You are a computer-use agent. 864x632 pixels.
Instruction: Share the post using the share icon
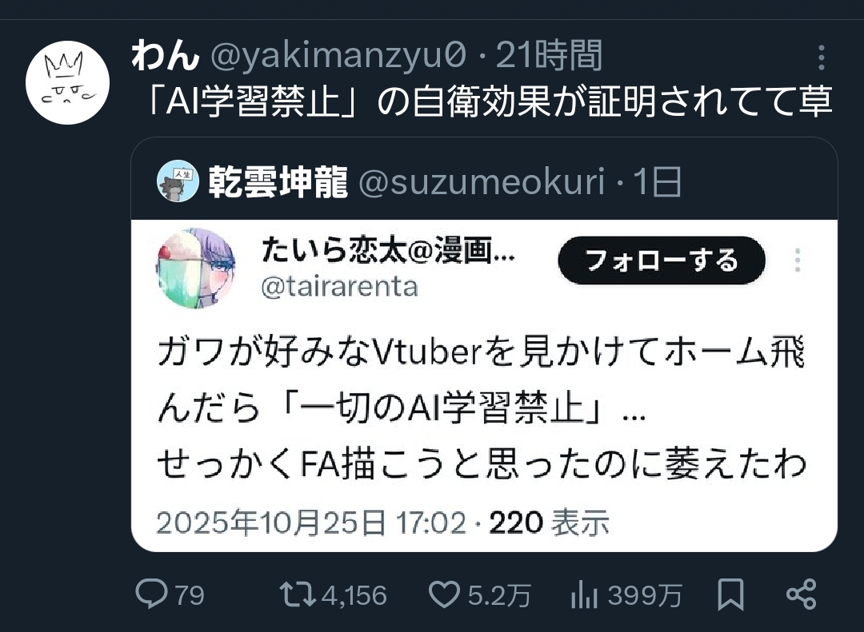(801, 594)
